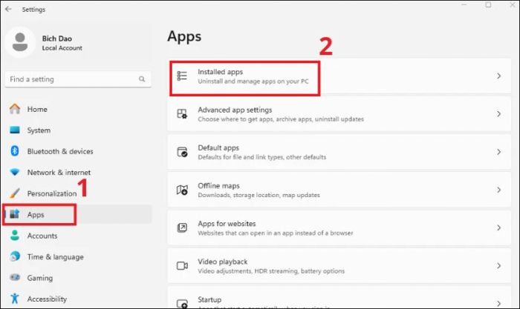
Task: Click 'Video adjustments, HDR streaming' text
Action: coord(271,271)
